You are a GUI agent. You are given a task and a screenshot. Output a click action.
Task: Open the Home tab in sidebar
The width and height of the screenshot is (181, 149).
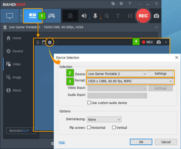pyautogui.click(x=14, y=38)
